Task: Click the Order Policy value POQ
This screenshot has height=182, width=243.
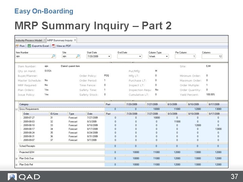Action: point(106,75)
